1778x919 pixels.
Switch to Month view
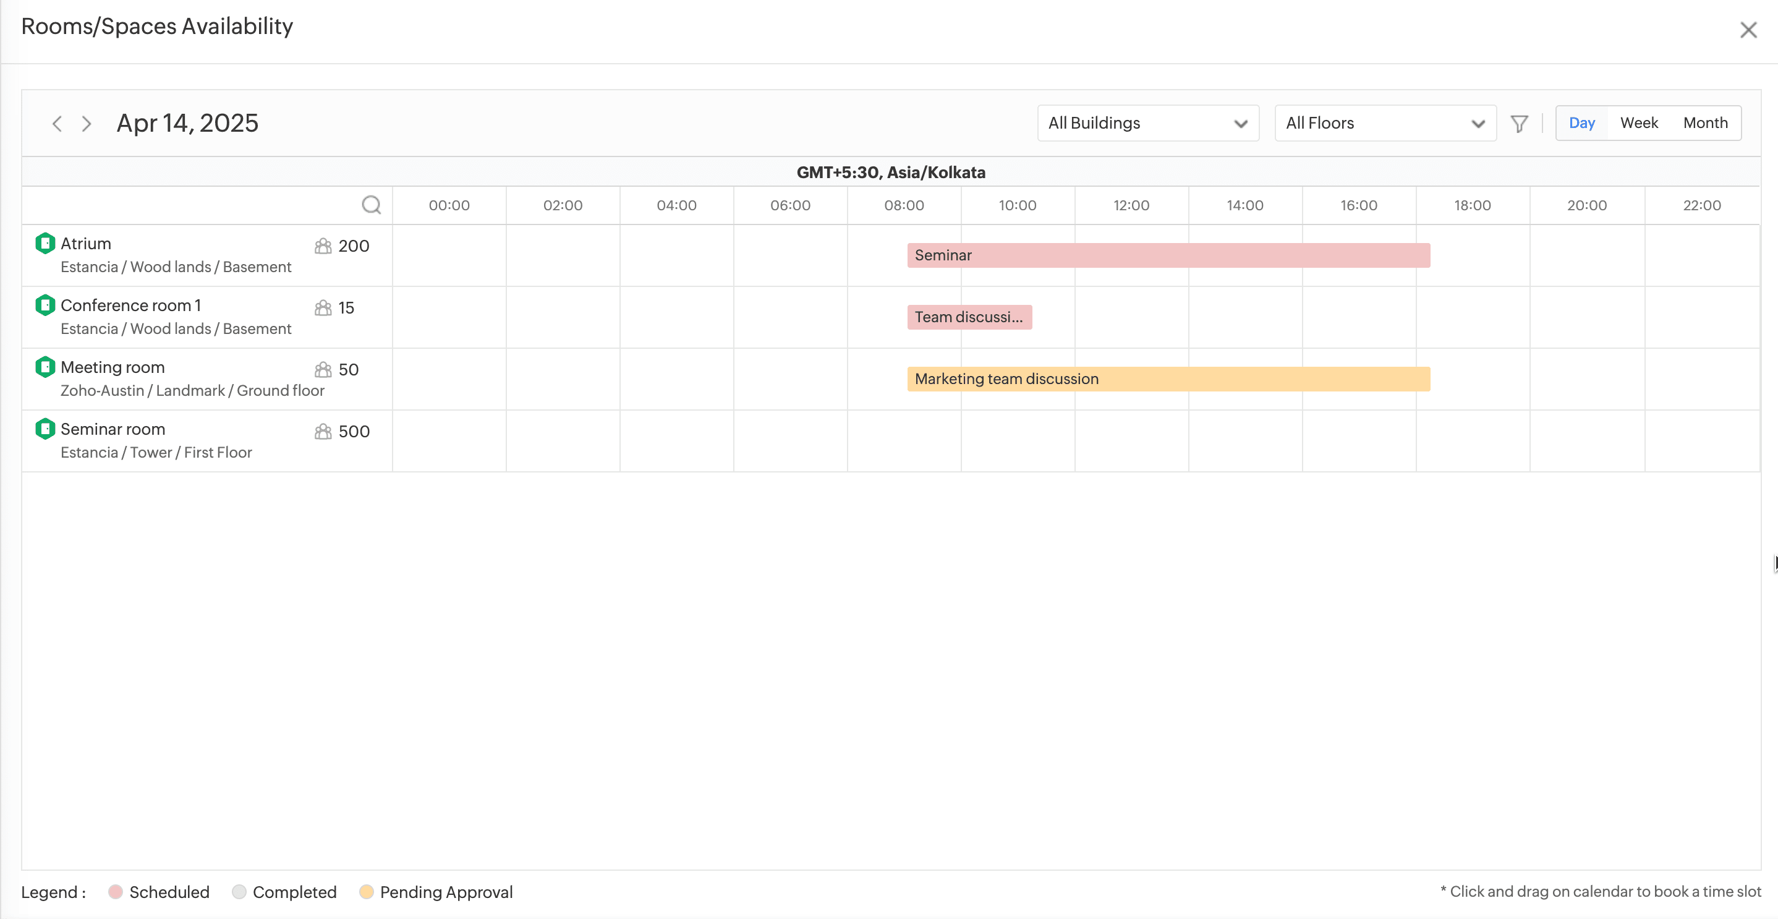(x=1705, y=123)
